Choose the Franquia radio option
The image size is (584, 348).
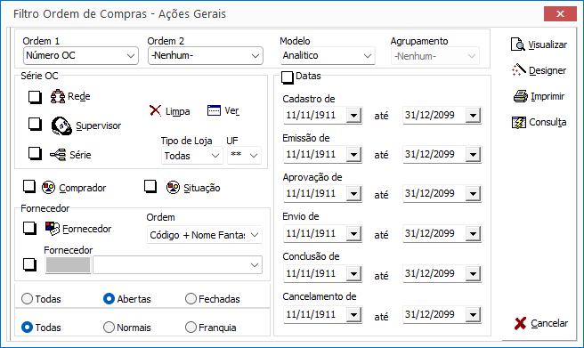tap(191, 328)
